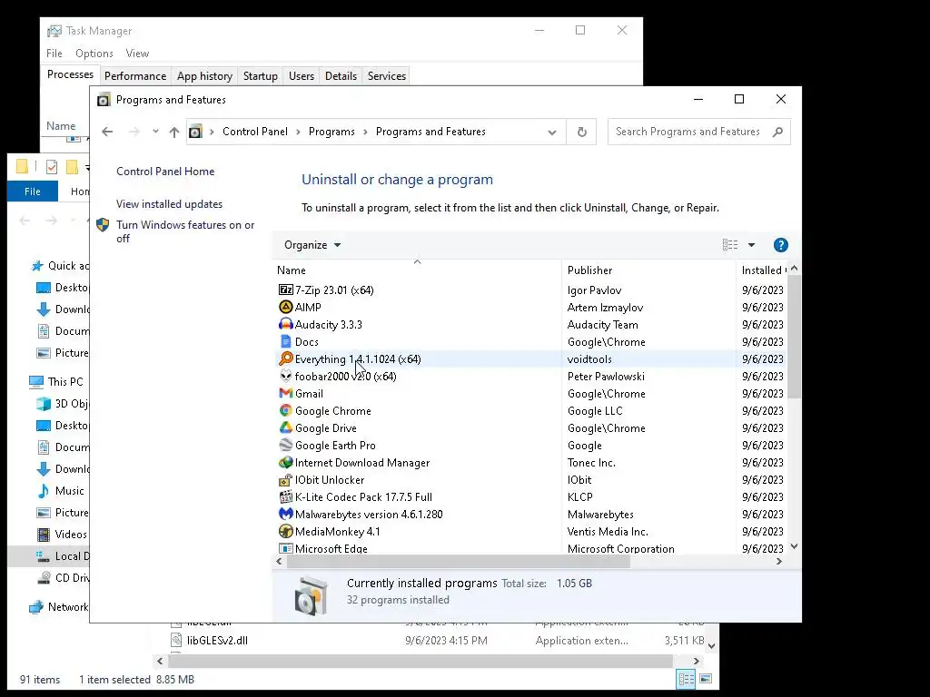Click the MediaMonkey 4.1 icon
Screen dimensions: 930x697
(286, 531)
